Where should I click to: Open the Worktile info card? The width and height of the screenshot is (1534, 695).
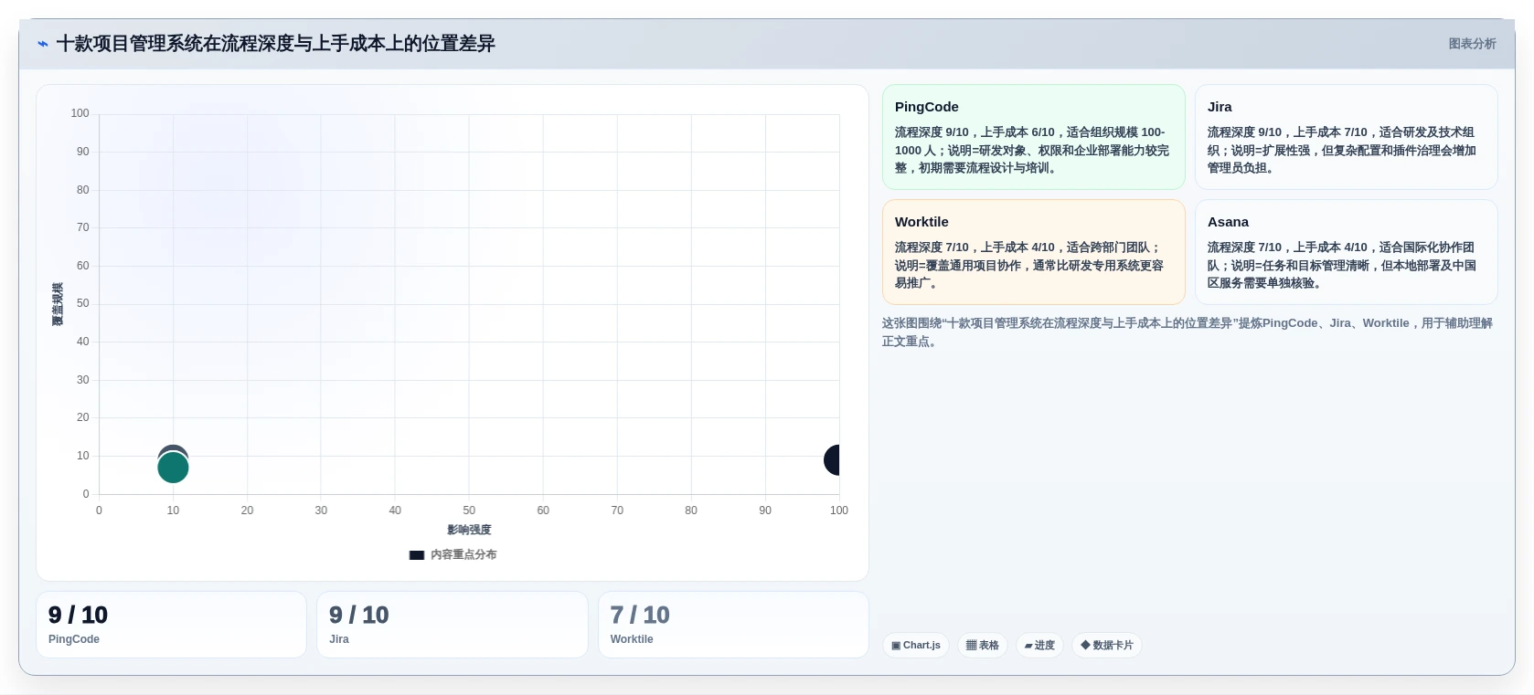click(1034, 252)
